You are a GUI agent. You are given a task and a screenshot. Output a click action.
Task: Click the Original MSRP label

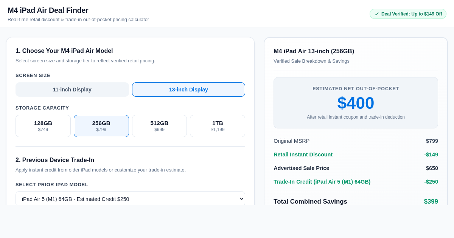coord(292,141)
